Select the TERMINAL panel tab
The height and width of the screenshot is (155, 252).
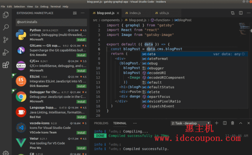[x=120, y=123]
